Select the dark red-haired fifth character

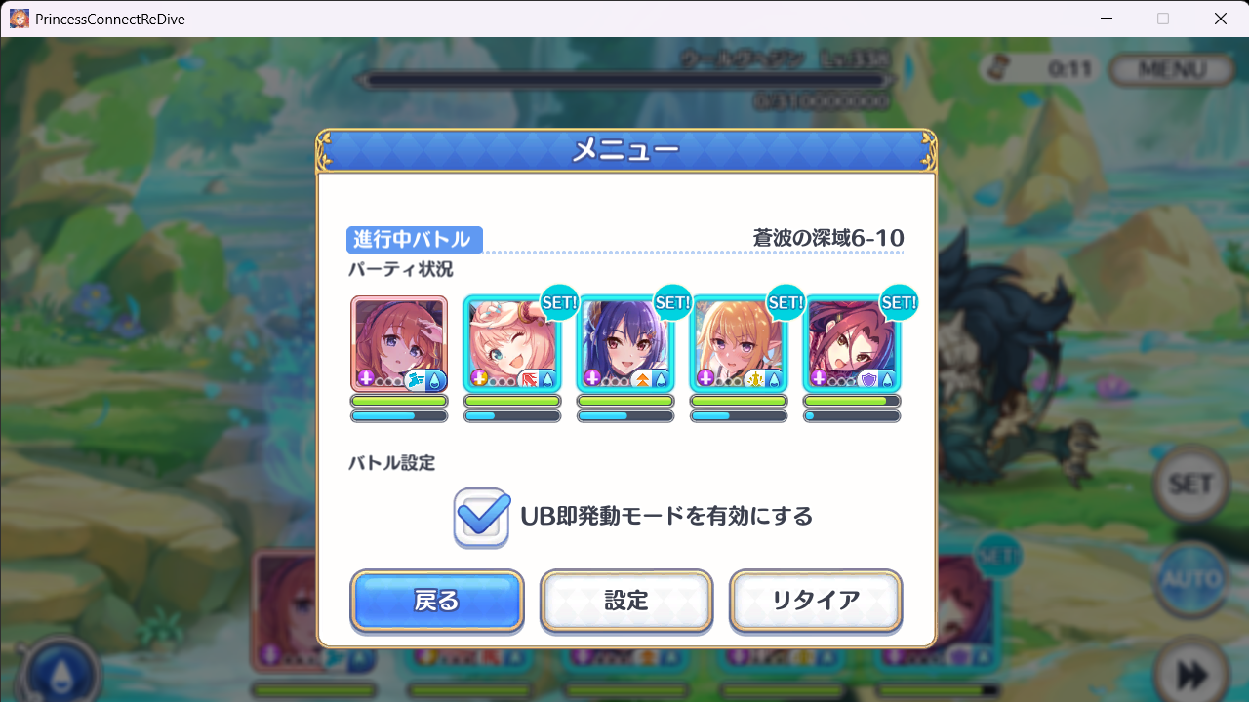pos(852,344)
